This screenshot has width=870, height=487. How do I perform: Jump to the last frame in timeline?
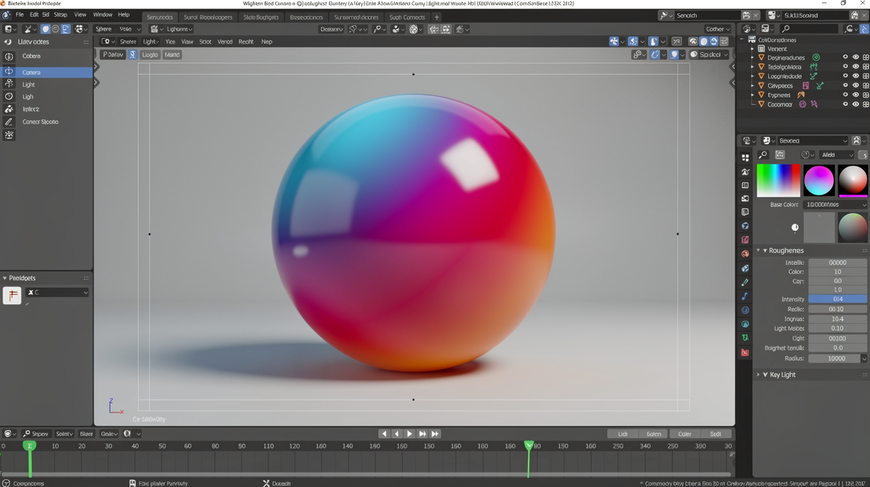click(435, 434)
